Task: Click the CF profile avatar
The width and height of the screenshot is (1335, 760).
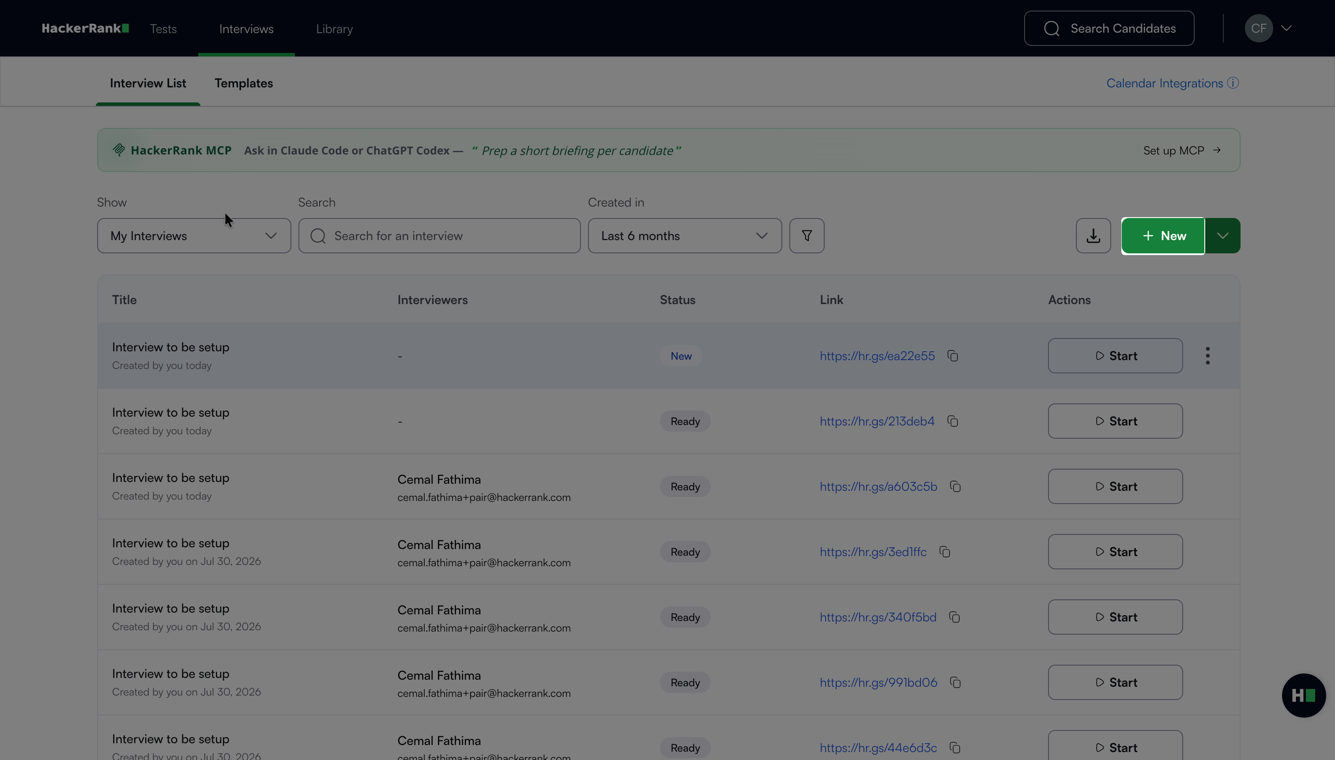Action: click(1259, 28)
